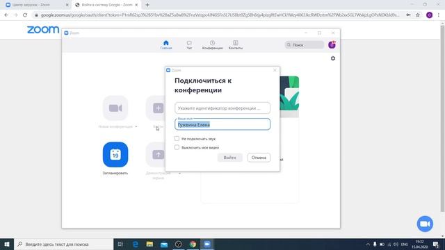Image resolution: width=445 pixels, height=250 pixels.
Task: Open the Контакты tab in Zoom
Action: click(x=236, y=44)
